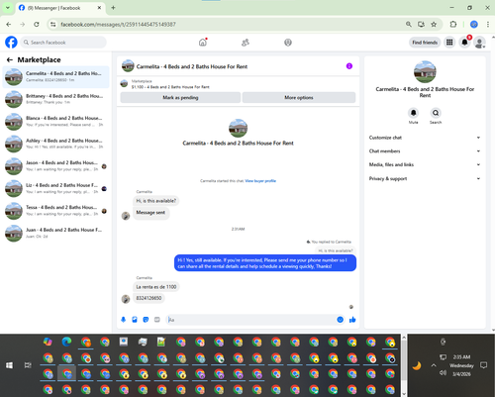
Task: Open the Blanca conversation
Action: click(55, 122)
